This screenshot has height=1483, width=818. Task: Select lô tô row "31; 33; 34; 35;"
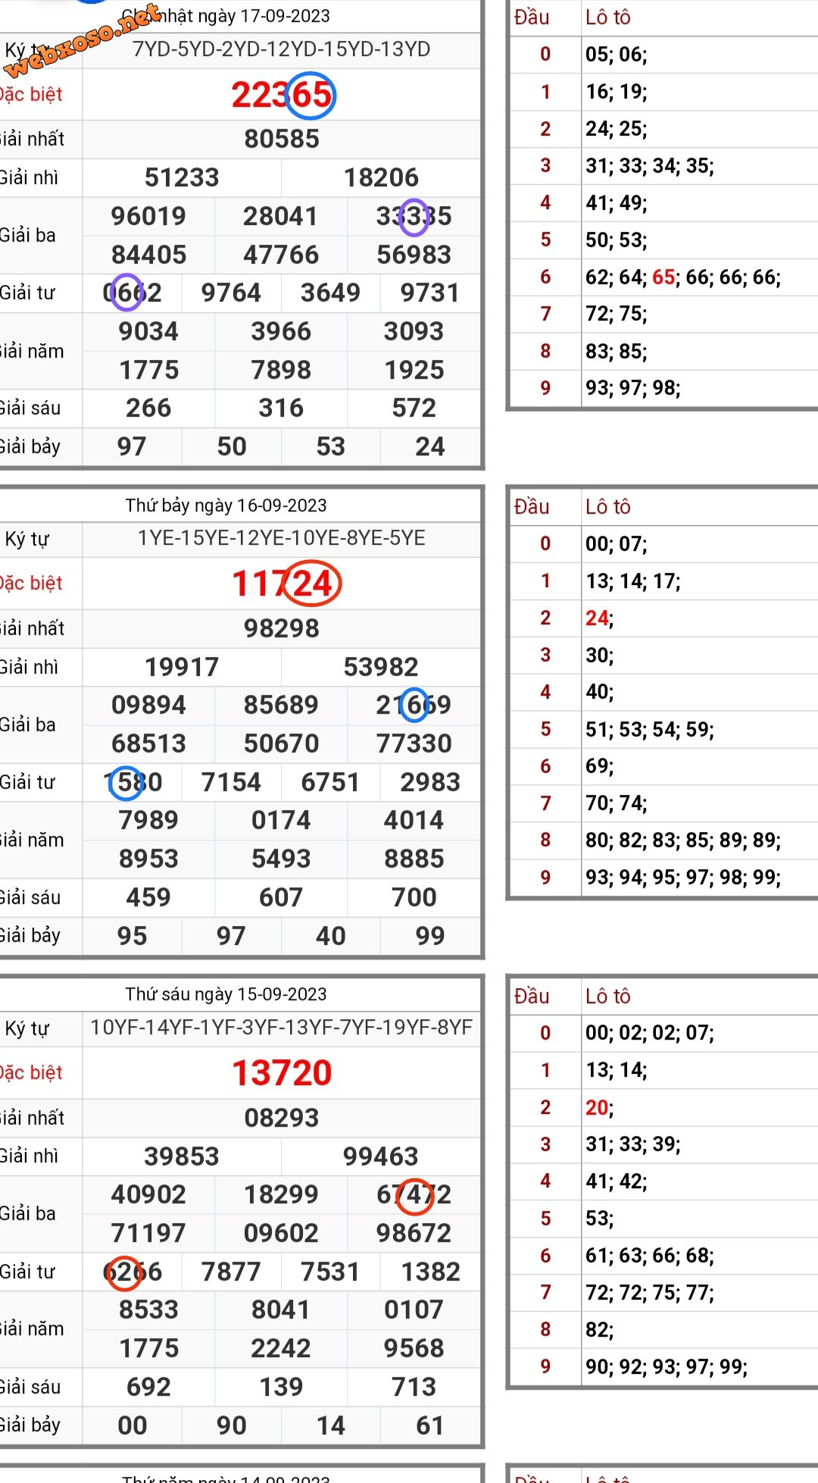(649, 166)
